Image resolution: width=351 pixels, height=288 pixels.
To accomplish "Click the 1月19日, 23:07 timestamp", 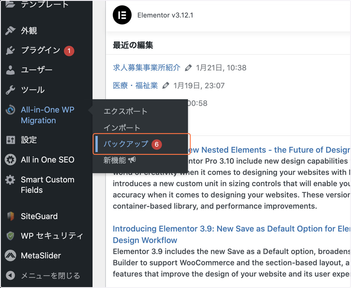I will tap(199, 86).
